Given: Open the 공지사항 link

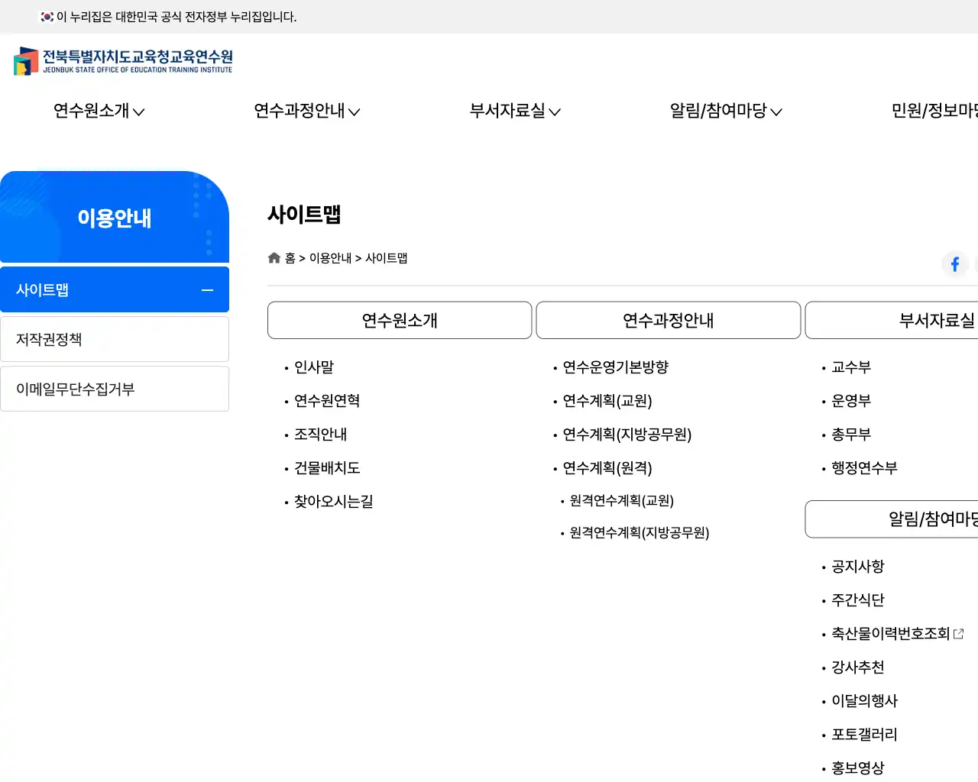Looking at the screenshot, I should point(857,567).
